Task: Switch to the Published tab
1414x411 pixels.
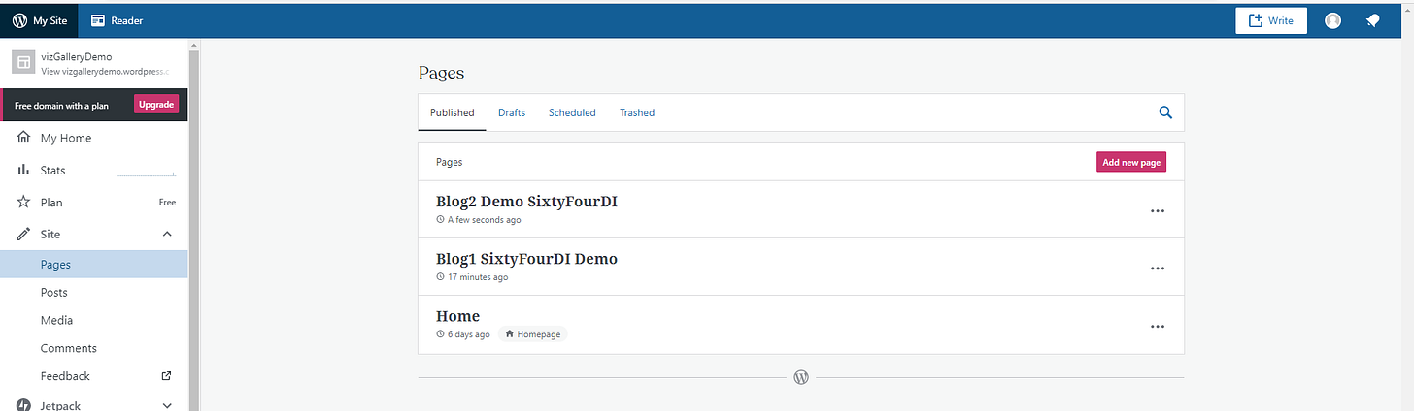Action: (x=452, y=112)
